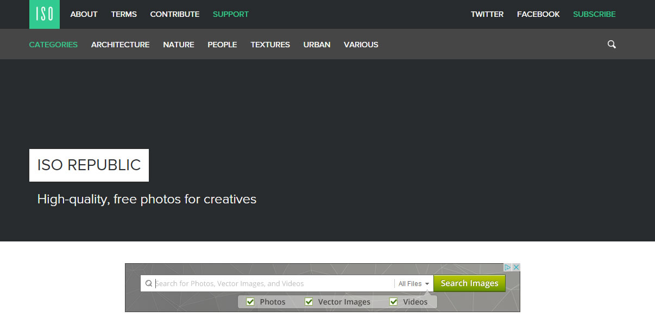Open the Urban category

[317, 45]
